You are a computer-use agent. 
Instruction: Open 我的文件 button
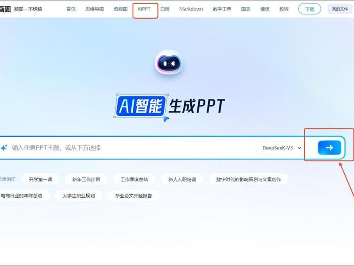tap(340, 9)
